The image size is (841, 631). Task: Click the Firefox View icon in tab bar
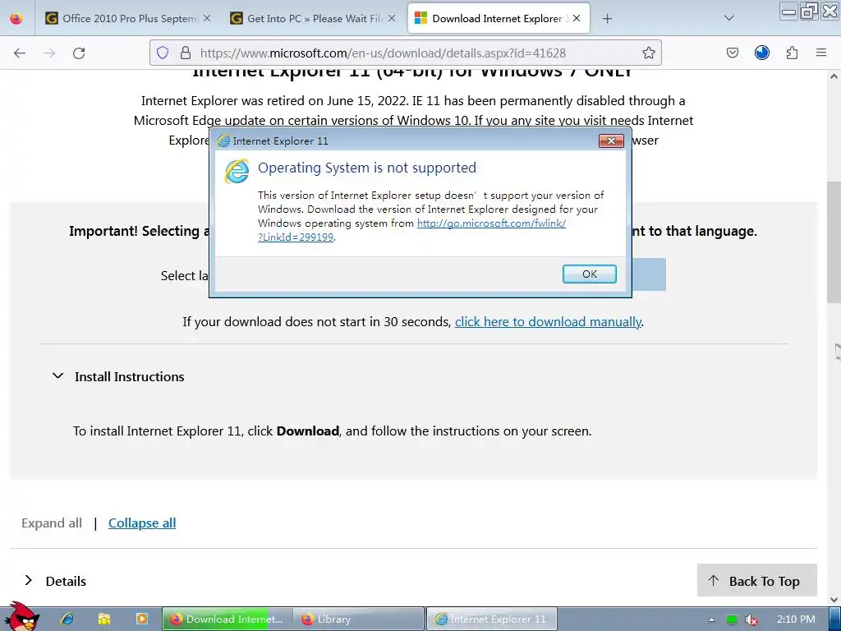tap(16, 18)
